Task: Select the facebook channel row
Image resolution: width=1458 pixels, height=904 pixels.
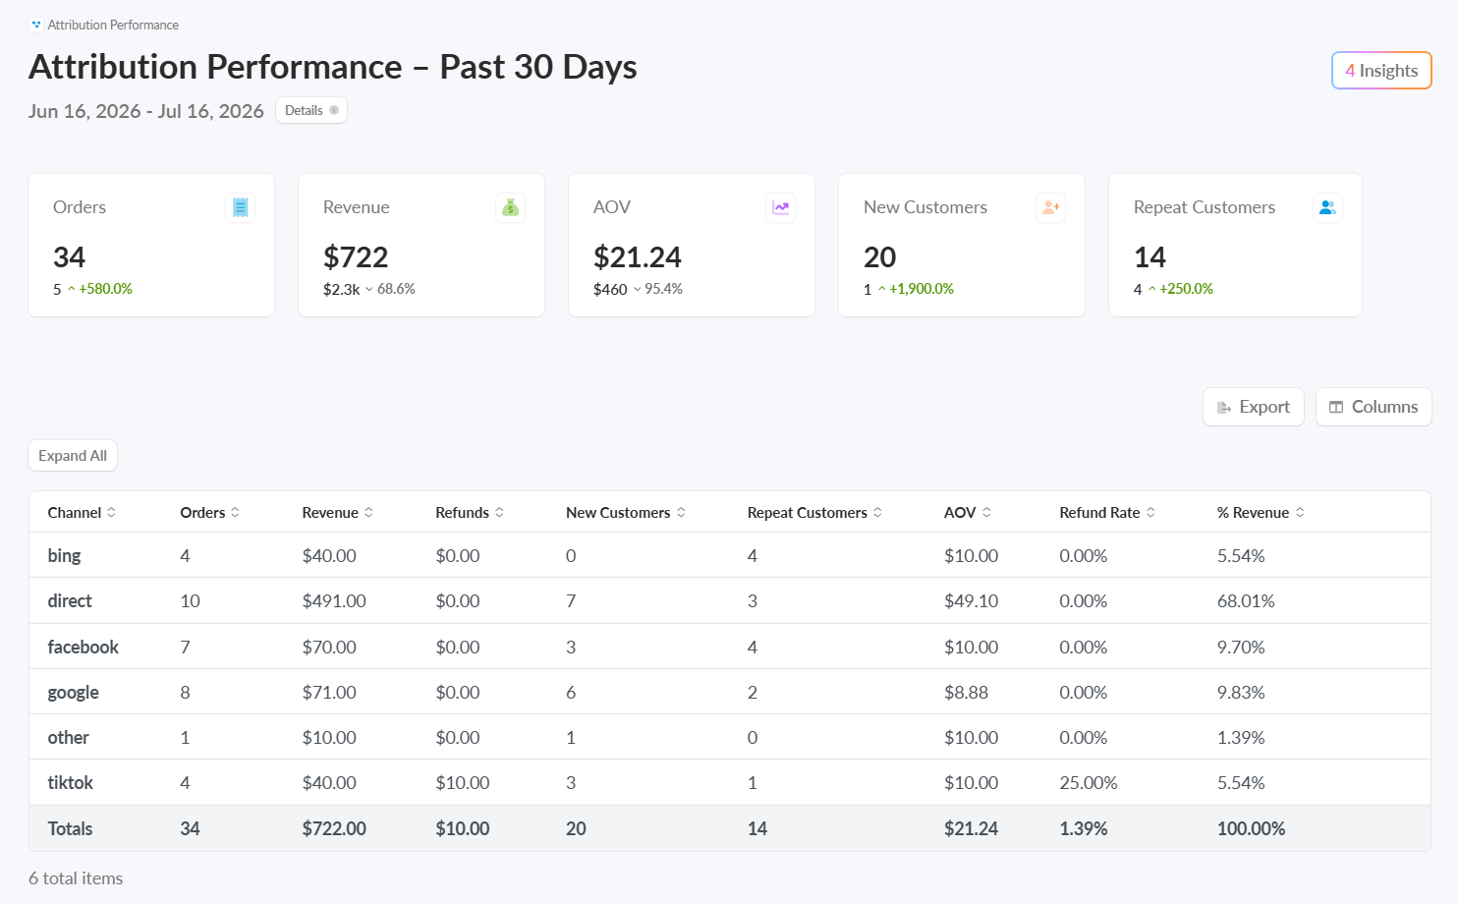Action: point(730,647)
